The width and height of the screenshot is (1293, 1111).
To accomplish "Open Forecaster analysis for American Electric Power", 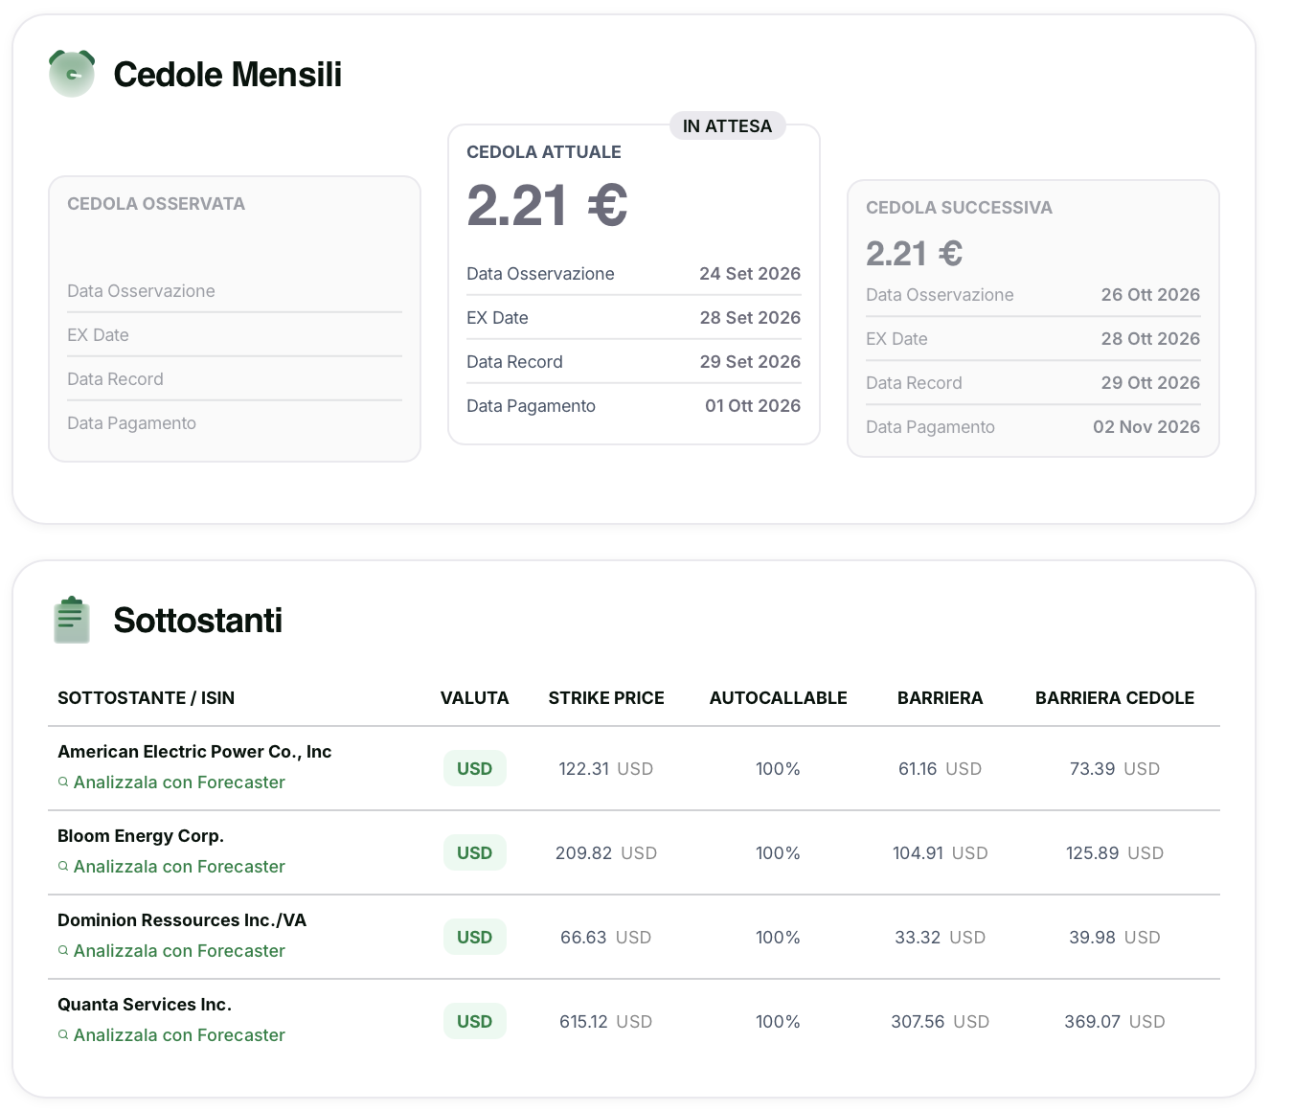I will pos(179,782).
